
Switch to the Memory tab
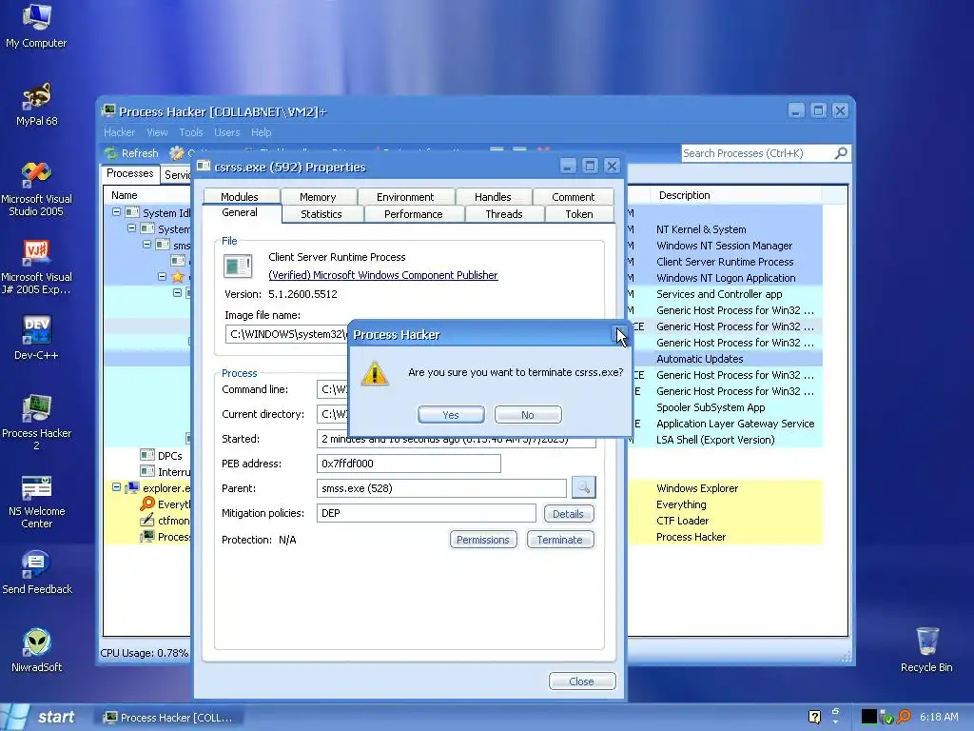pyautogui.click(x=318, y=196)
